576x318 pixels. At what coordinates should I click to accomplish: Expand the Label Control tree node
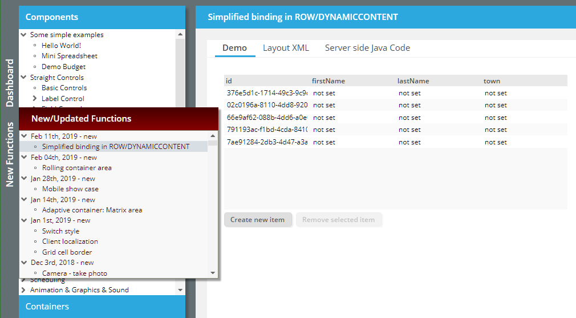point(35,99)
